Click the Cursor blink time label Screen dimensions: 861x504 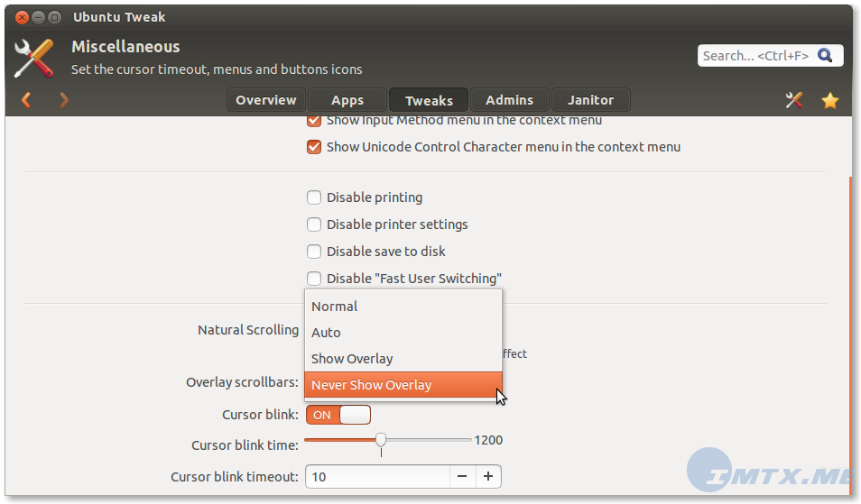245,445
